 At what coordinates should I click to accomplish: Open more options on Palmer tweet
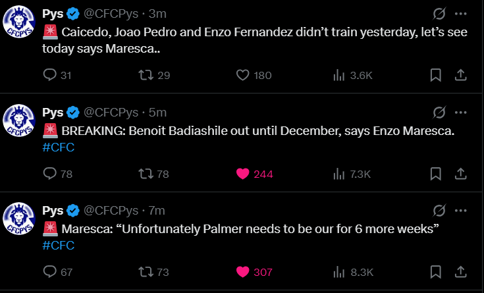click(x=463, y=211)
